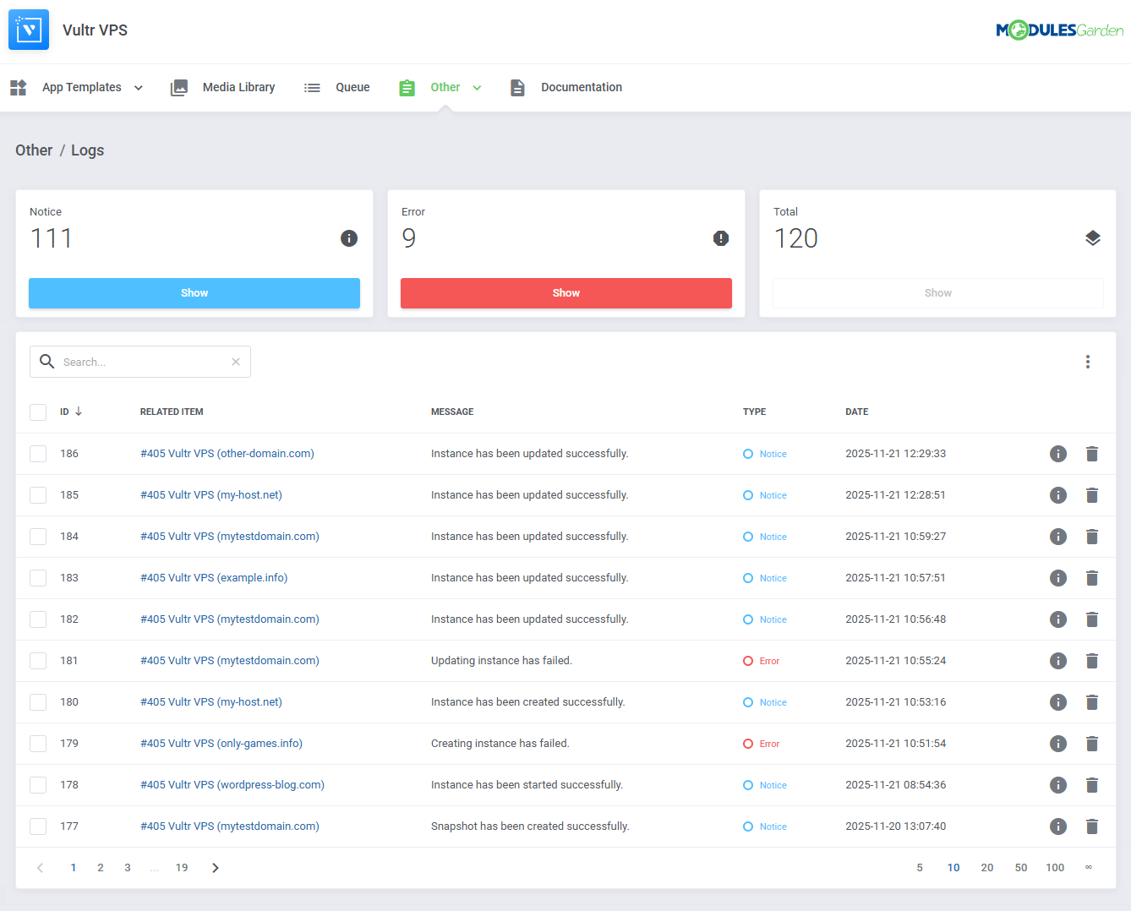Open the Documentation page icon

coord(517,87)
